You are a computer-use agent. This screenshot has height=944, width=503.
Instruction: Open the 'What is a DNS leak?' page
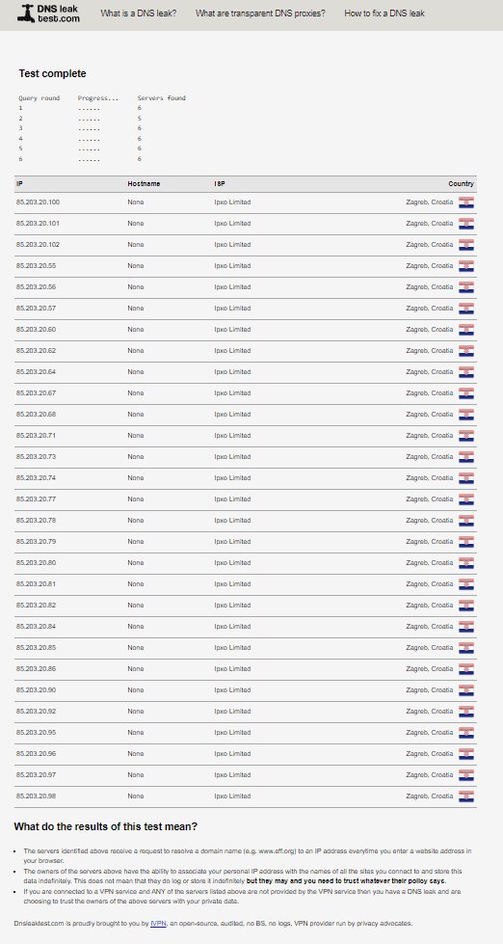click(139, 13)
